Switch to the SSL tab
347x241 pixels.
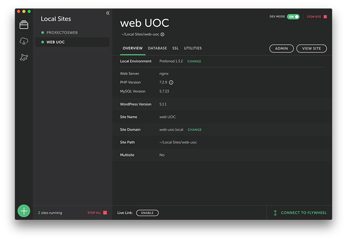point(175,48)
